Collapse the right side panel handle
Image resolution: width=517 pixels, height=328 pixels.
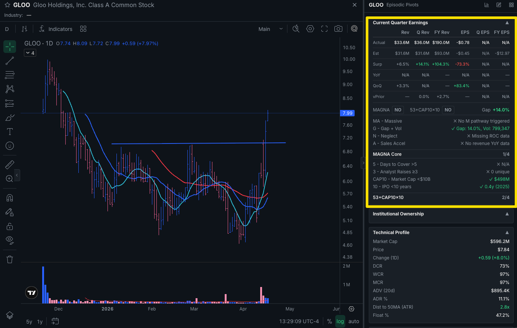click(363, 163)
